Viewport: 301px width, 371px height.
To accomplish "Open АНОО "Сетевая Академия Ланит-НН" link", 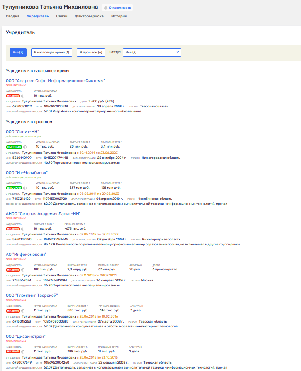I will coord(43,213).
